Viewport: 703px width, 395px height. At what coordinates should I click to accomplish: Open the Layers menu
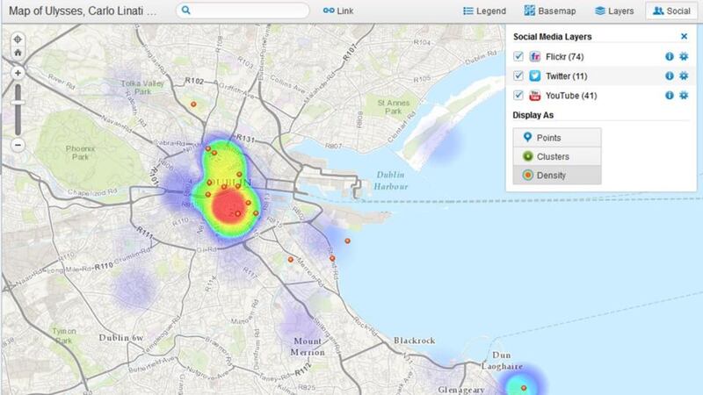614,11
